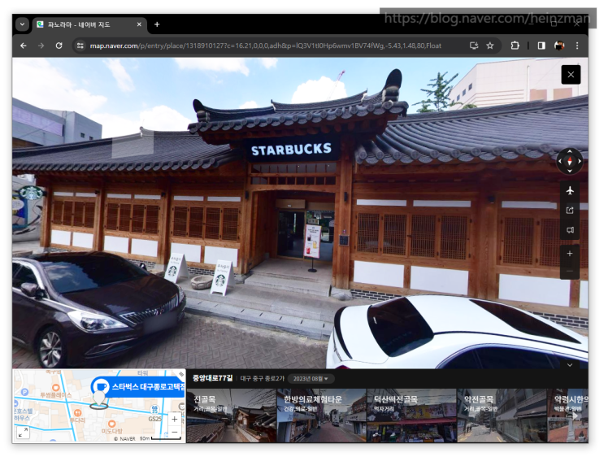
Task: Click the map.naver.com address bar URL
Action: (x=265, y=46)
